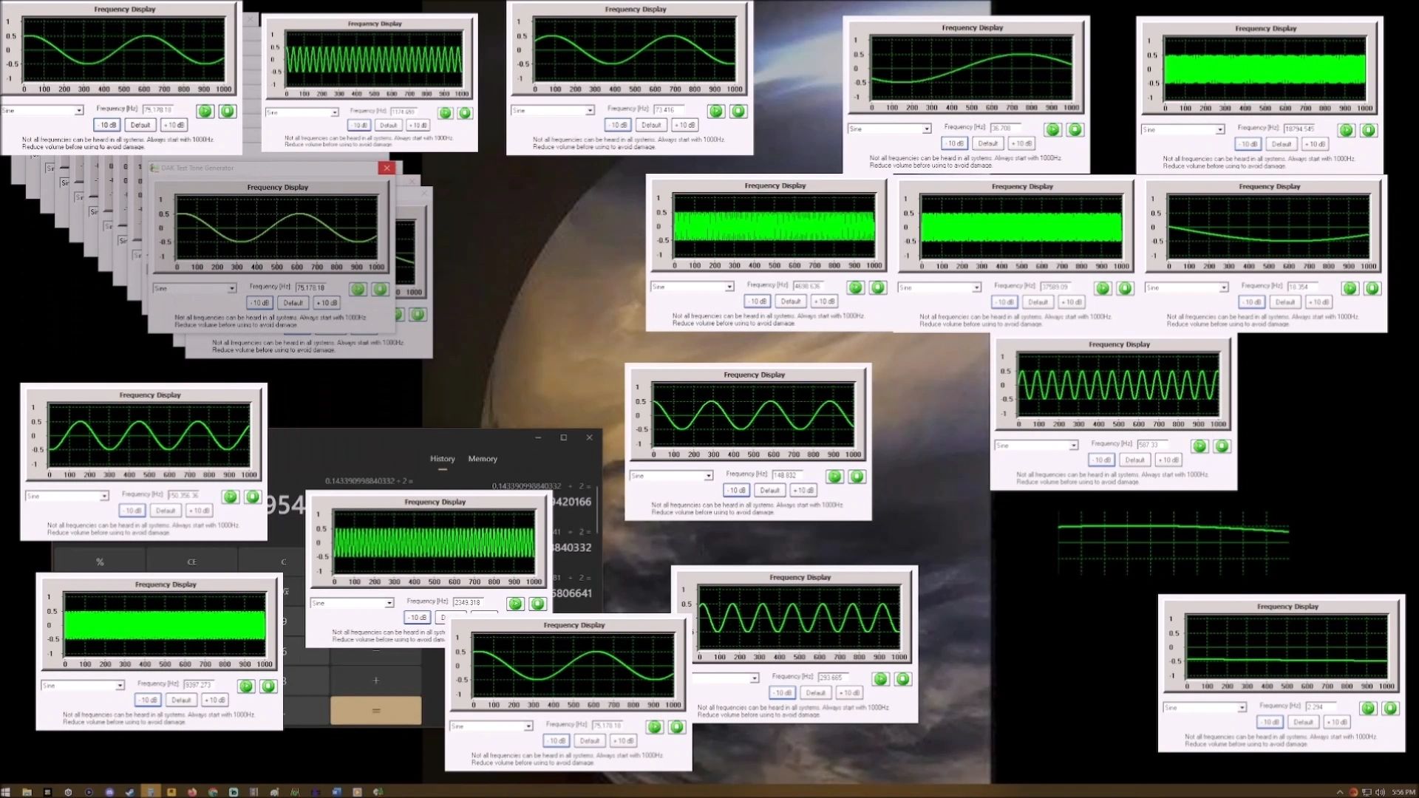Open Sine waveform dropdown in 2.294 Hz window
This screenshot has width=1419, height=798.
[1242, 708]
